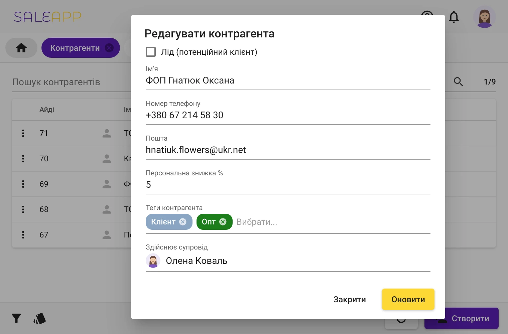Close the Контрагенти tab with its X icon

[x=109, y=48]
